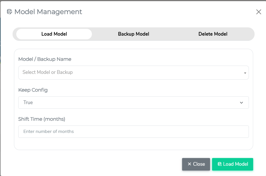Viewport: 266px width, 176px height.
Task: Click the chevron arrow in Keep Config field
Action: tap(241, 103)
